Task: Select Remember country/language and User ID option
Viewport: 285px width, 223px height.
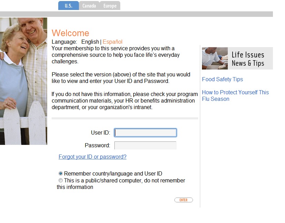Action: point(61,173)
